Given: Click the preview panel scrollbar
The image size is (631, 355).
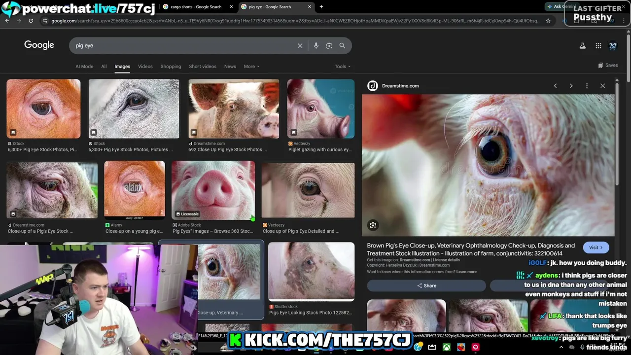Looking at the screenshot, I should tap(617, 133).
